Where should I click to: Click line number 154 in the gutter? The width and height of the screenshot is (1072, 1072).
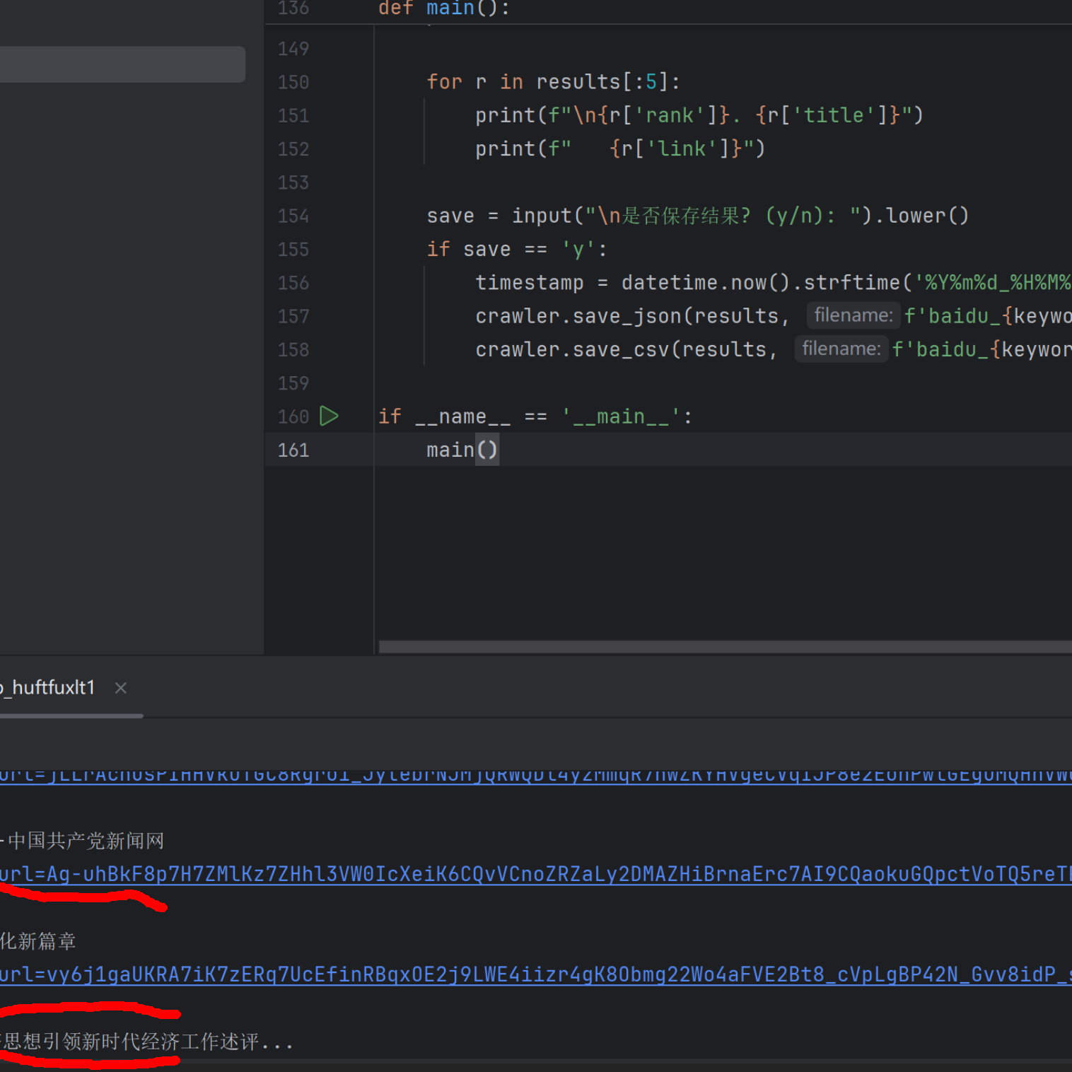click(293, 216)
